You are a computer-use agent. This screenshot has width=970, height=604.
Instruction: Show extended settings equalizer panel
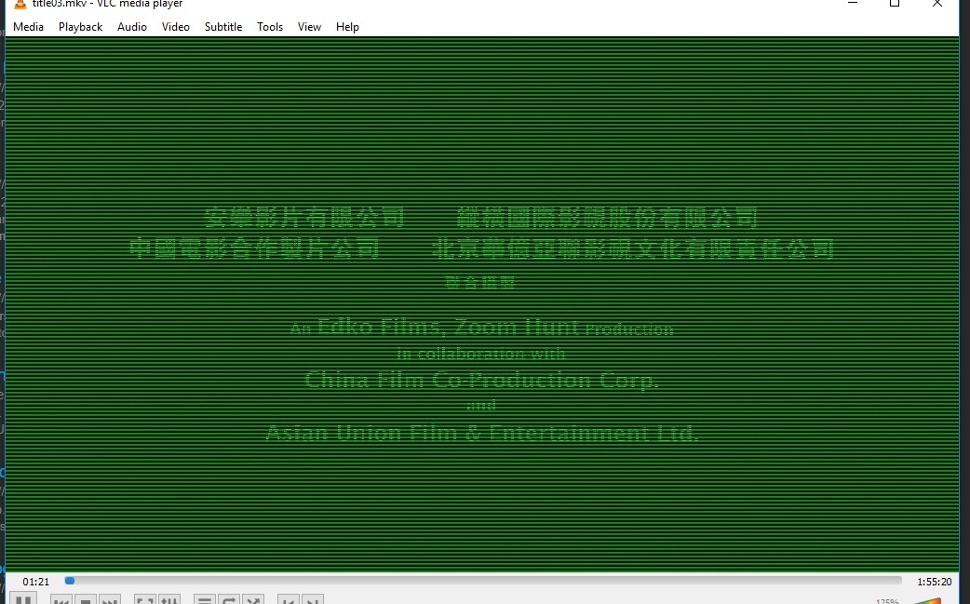(x=169, y=600)
